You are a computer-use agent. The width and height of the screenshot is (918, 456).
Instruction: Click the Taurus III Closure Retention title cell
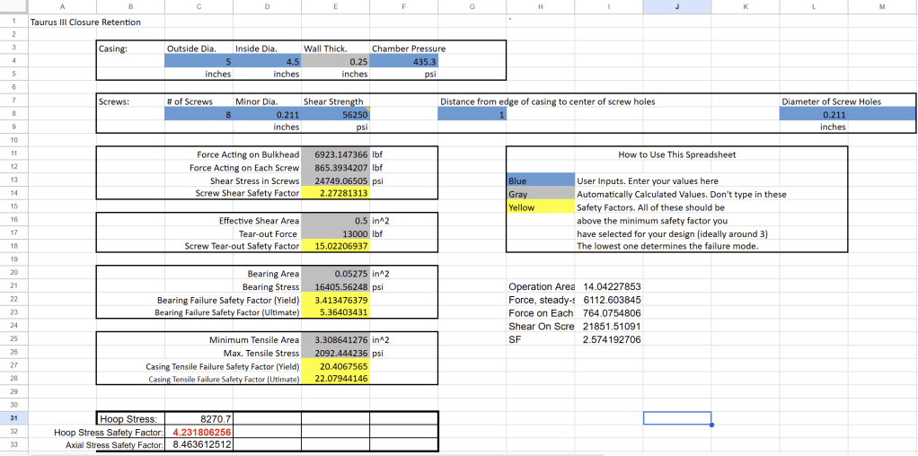[x=86, y=22]
